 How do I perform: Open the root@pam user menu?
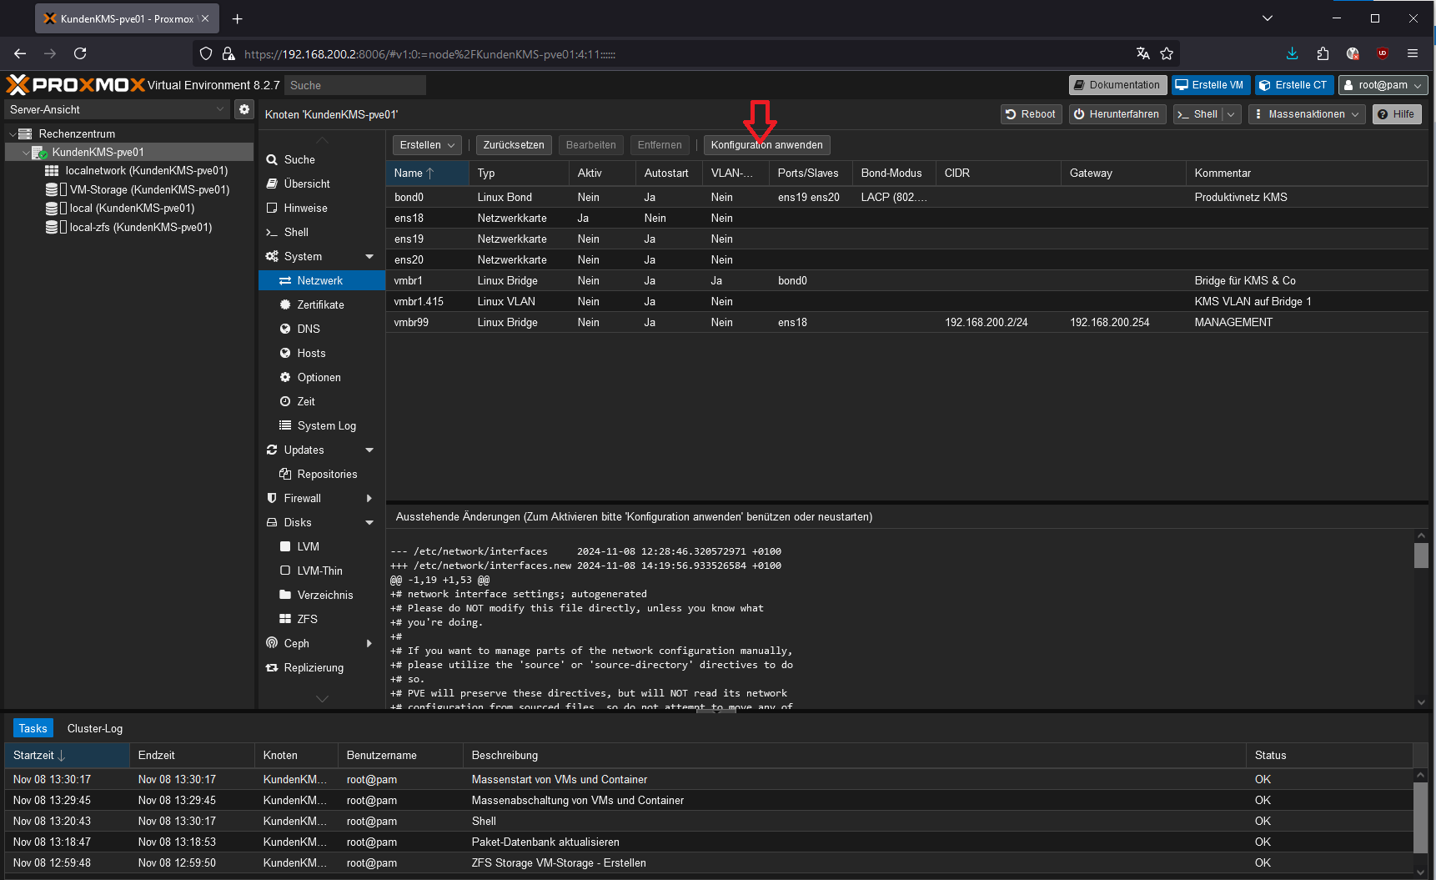click(1383, 85)
